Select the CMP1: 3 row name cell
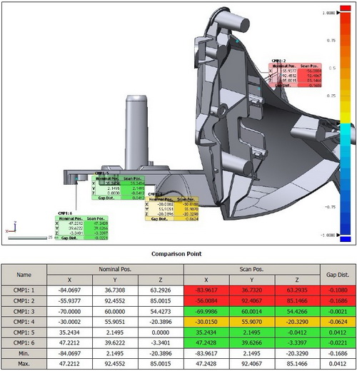The image size is (357, 371). coord(24,312)
